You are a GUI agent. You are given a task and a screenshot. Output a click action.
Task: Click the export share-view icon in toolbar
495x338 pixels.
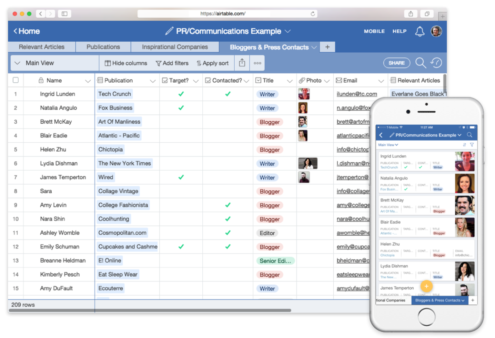click(x=242, y=63)
